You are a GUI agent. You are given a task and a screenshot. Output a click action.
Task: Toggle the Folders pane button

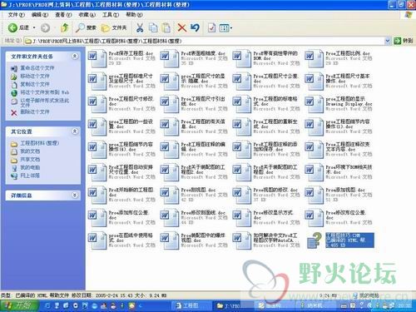point(114,27)
